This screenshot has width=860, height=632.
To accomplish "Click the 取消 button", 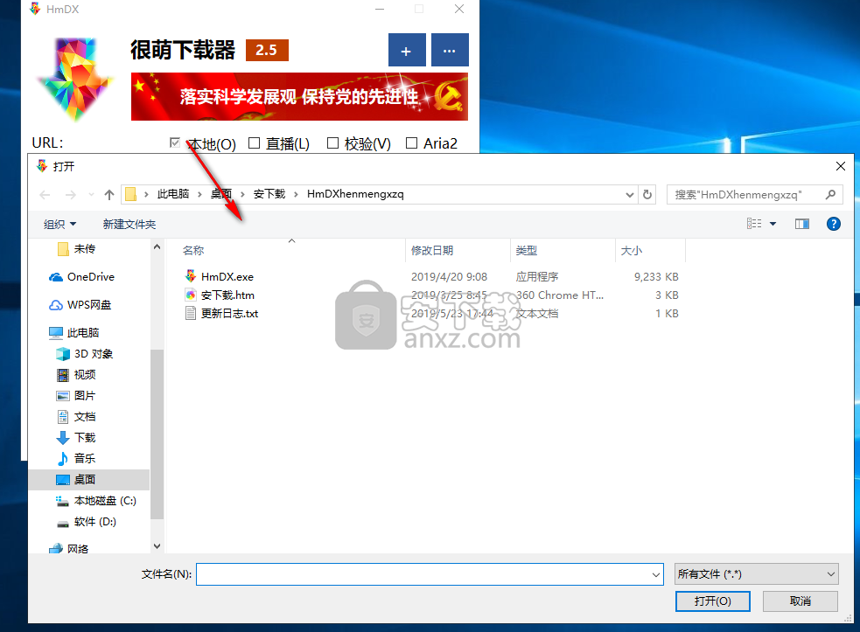I will [801, 601].
